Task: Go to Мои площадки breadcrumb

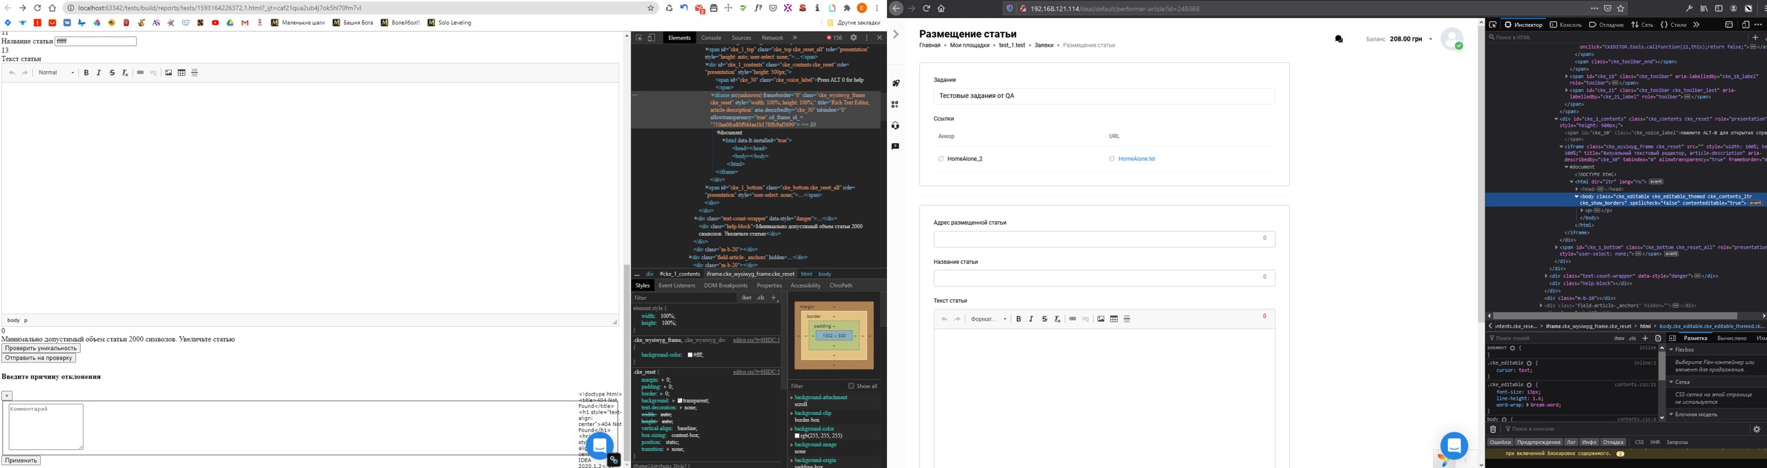Action: click(969, 45)
